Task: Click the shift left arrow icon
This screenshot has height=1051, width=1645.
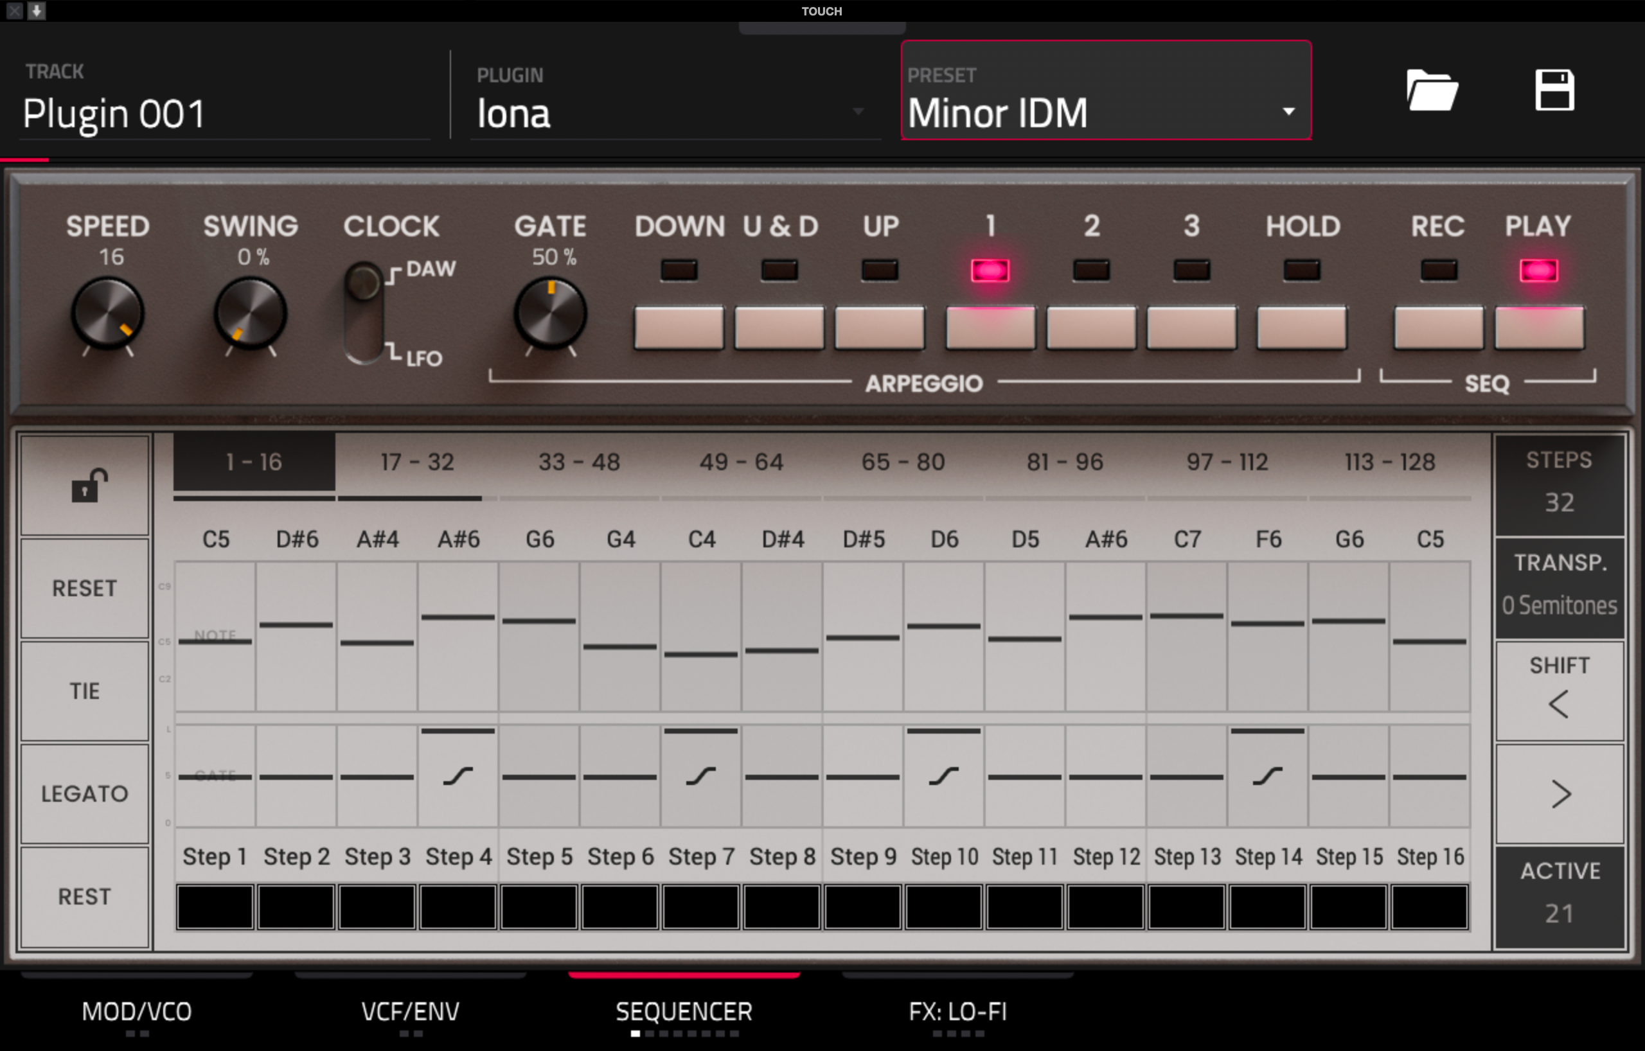Action: tap(1558, 704)
